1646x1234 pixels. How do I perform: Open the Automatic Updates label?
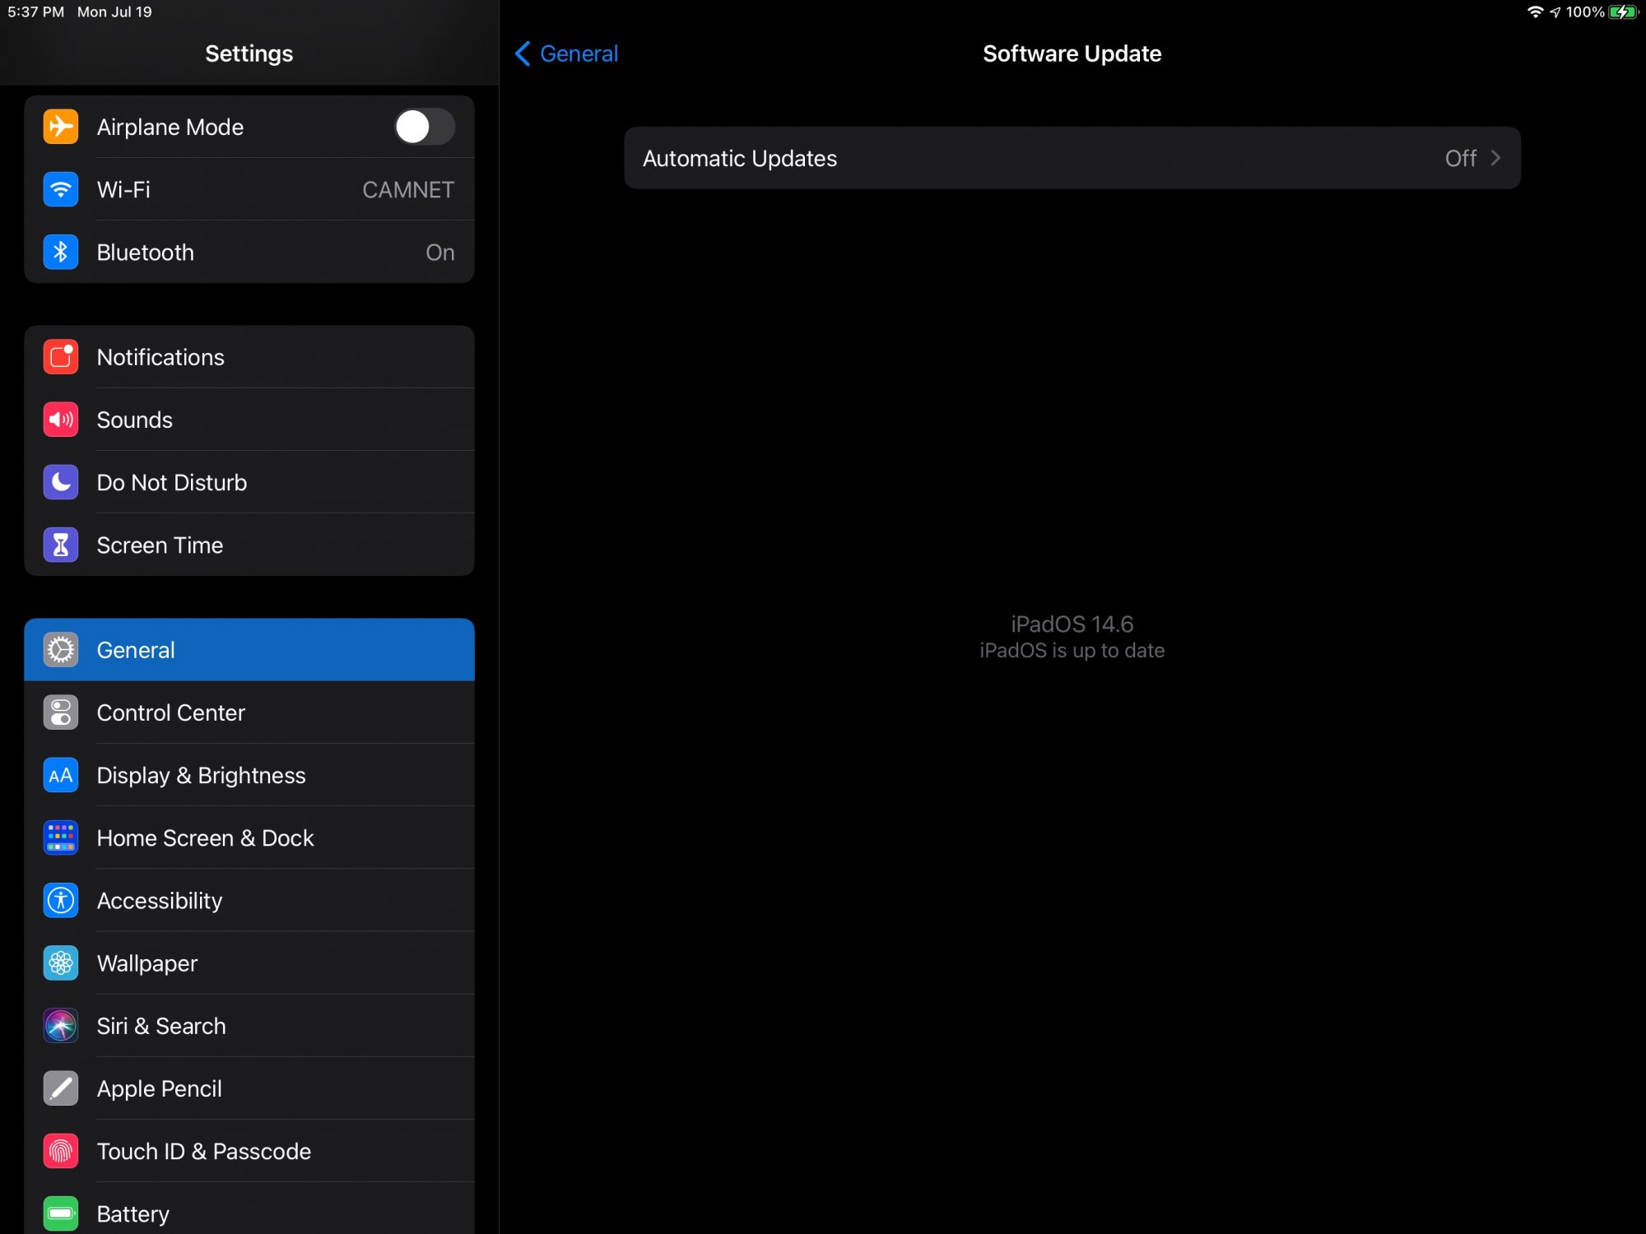(740, 158)
